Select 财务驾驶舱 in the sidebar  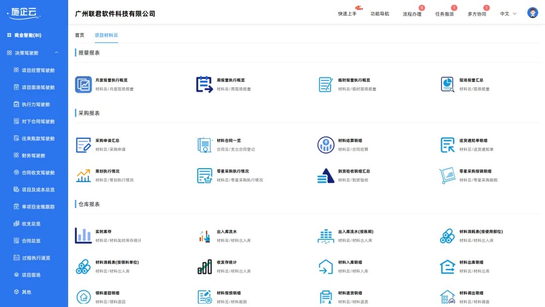[30, 155]
